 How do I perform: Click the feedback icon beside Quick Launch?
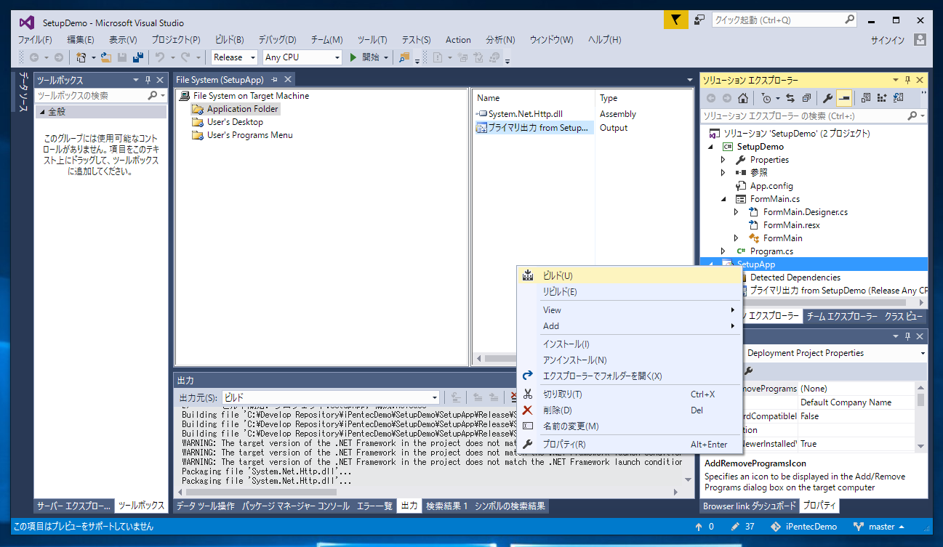coord(699,20)
